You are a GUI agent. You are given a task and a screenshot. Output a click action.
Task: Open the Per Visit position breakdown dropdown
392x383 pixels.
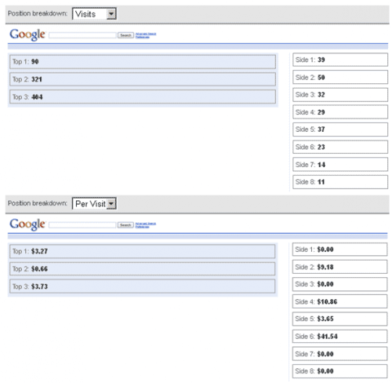pyautogui.click(x=94, y=203)
